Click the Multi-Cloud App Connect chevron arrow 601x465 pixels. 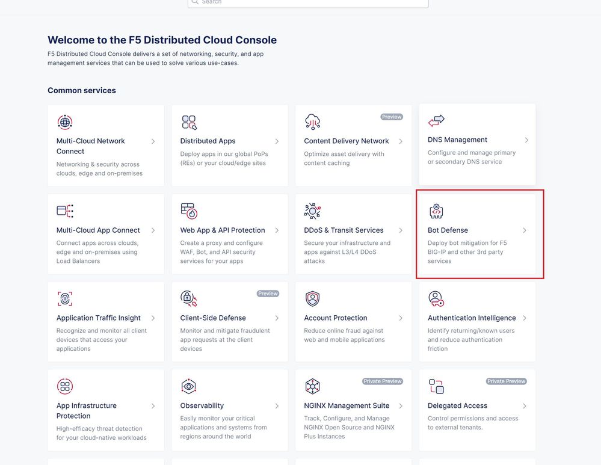[x=153, y=230]
